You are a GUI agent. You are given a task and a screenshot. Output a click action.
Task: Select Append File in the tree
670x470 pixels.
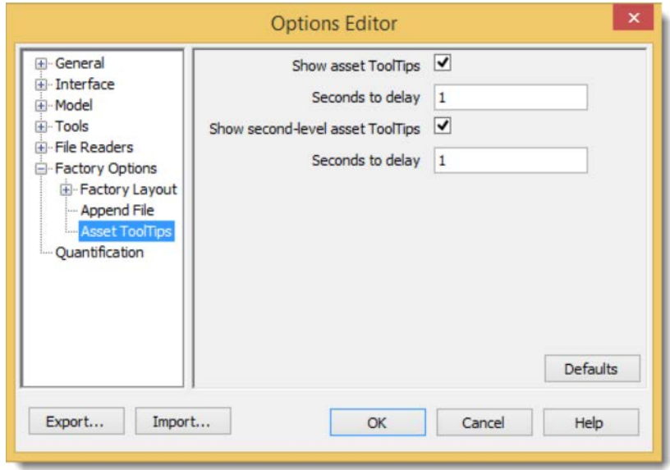coord(117,211)
